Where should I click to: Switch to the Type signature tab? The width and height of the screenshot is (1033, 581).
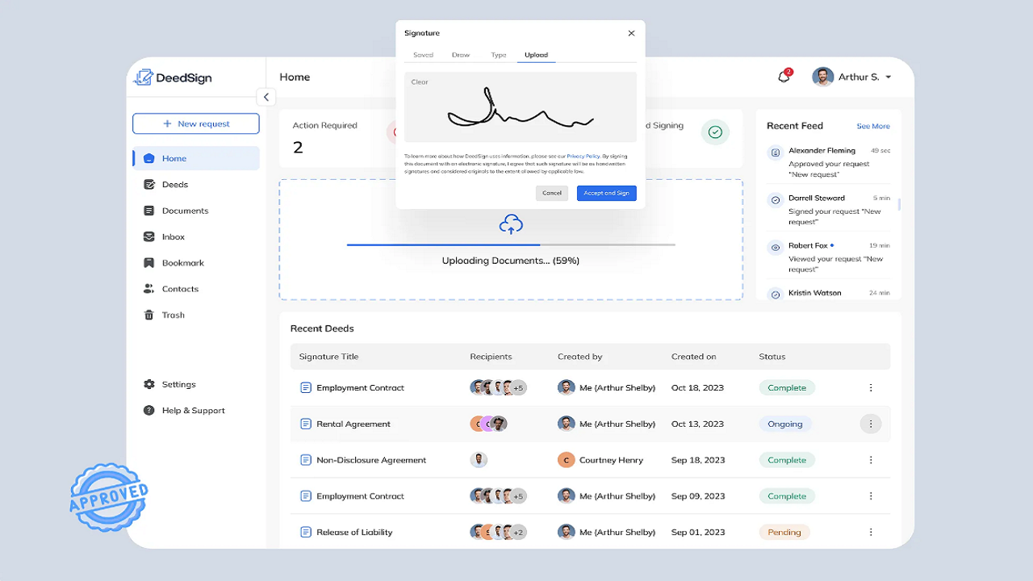(499, 55)
